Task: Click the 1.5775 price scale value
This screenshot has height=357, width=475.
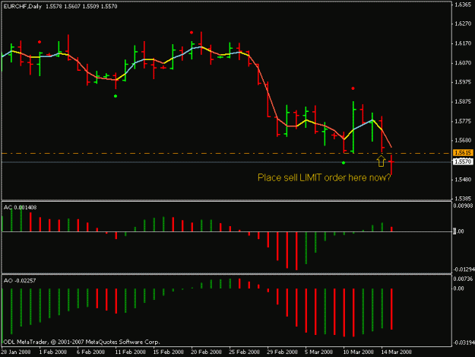Action: tap(463, 121)
